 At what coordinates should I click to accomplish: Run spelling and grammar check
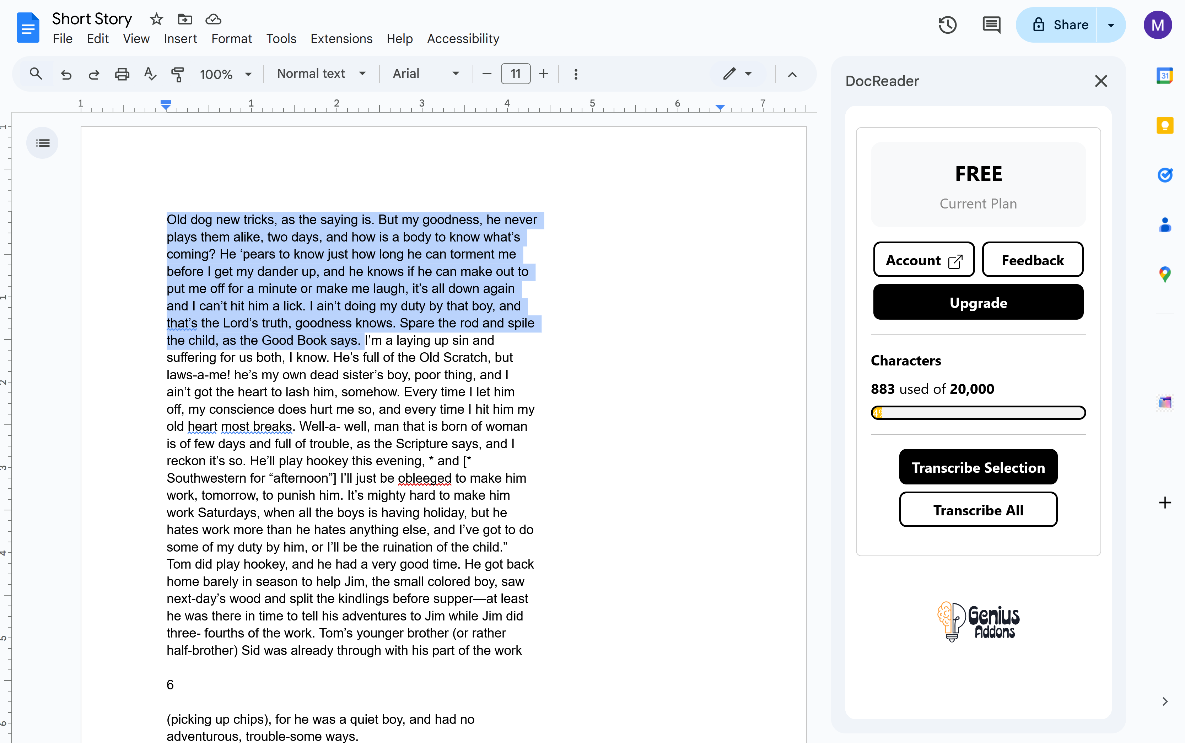pos(150,74)
